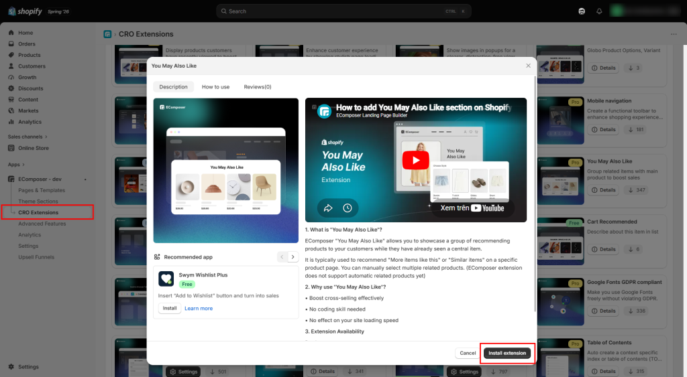Open Details for Google Fonts GDPR compliant

[603, 311]
